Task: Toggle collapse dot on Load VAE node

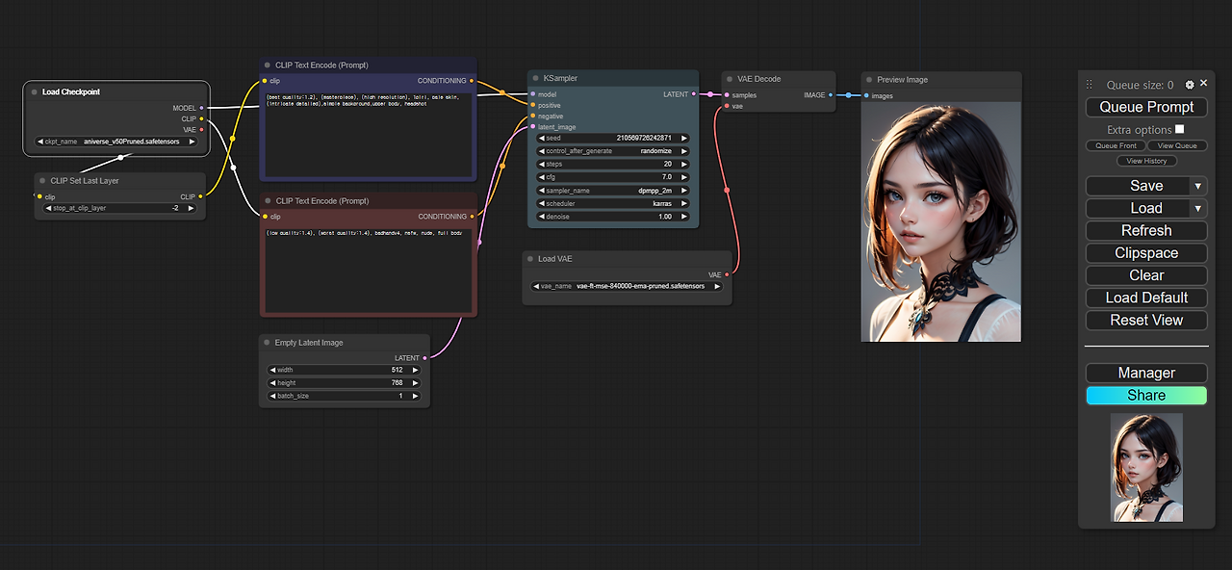Action: [x=530, y=258]
